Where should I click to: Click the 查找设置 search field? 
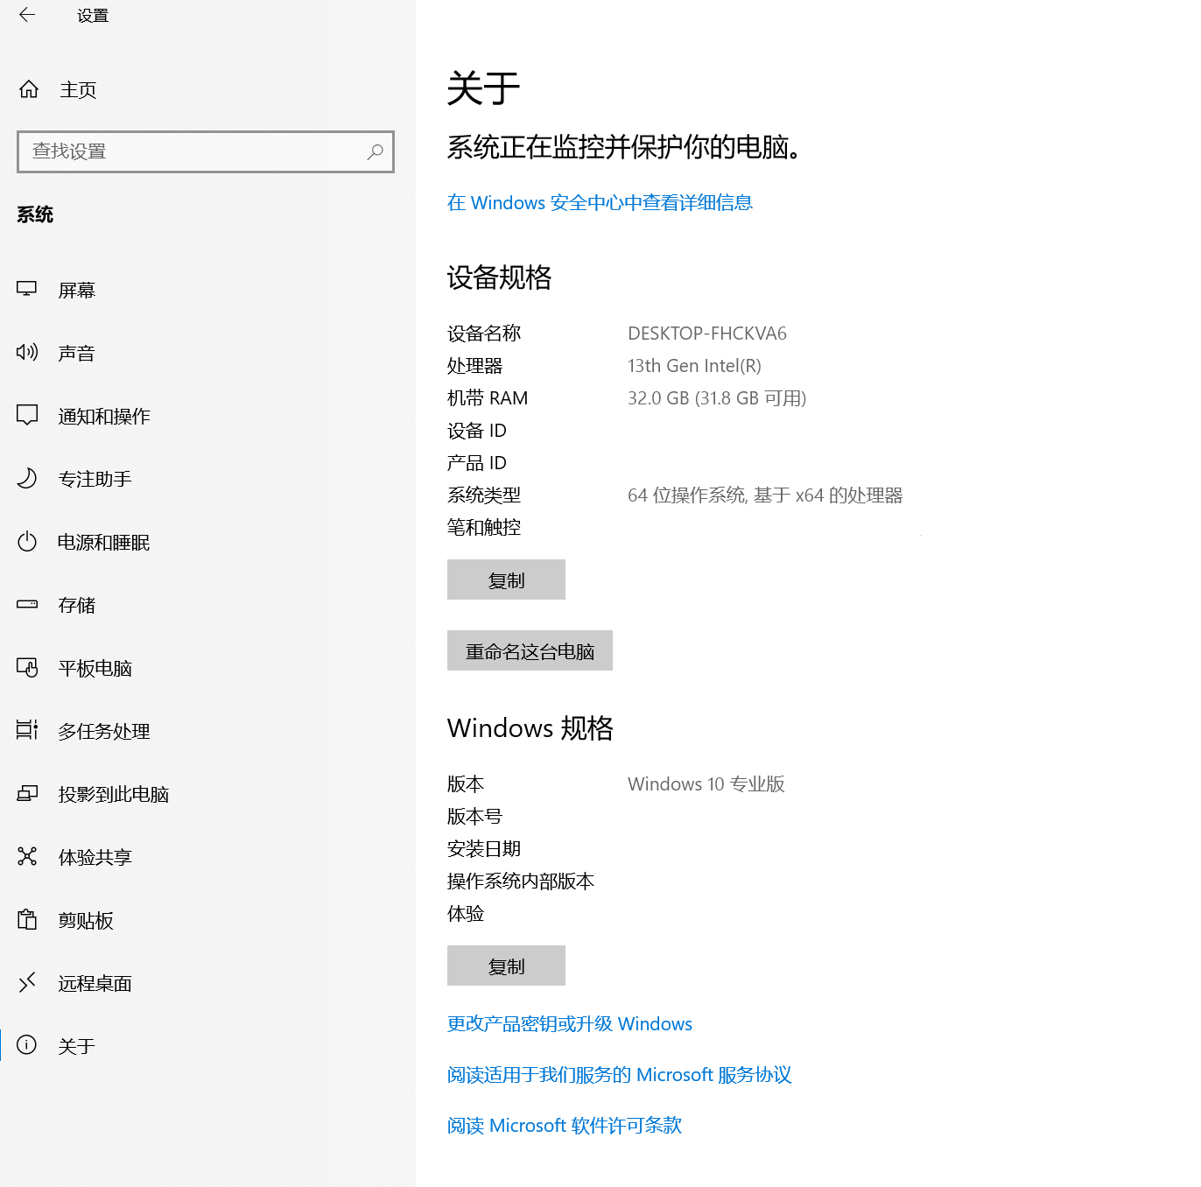click(206, 151)
